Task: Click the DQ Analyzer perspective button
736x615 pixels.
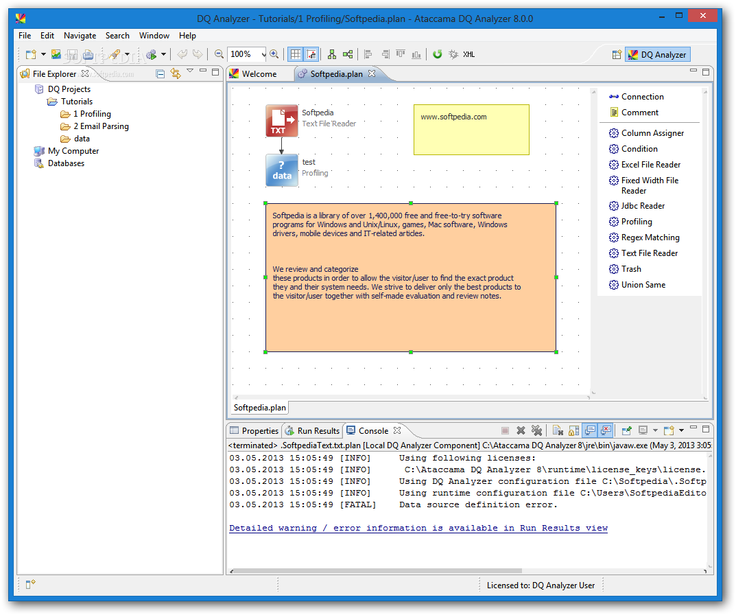Action: (x=658, y=54)
